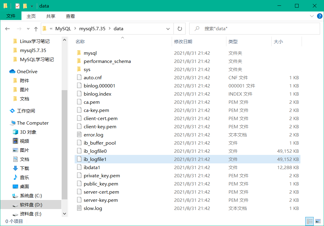Viewport: 324px width, 226px height.
Task: Select 系统盘 (C:) drive
Action: 31,196
